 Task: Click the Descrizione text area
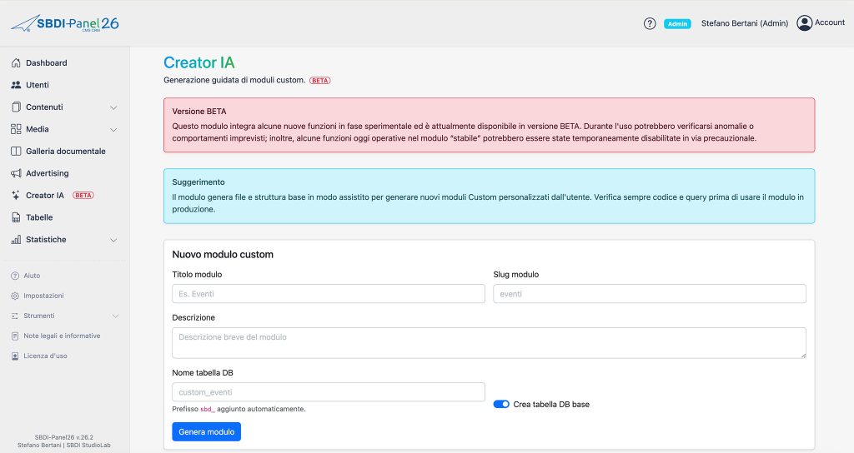pos(489,342)
